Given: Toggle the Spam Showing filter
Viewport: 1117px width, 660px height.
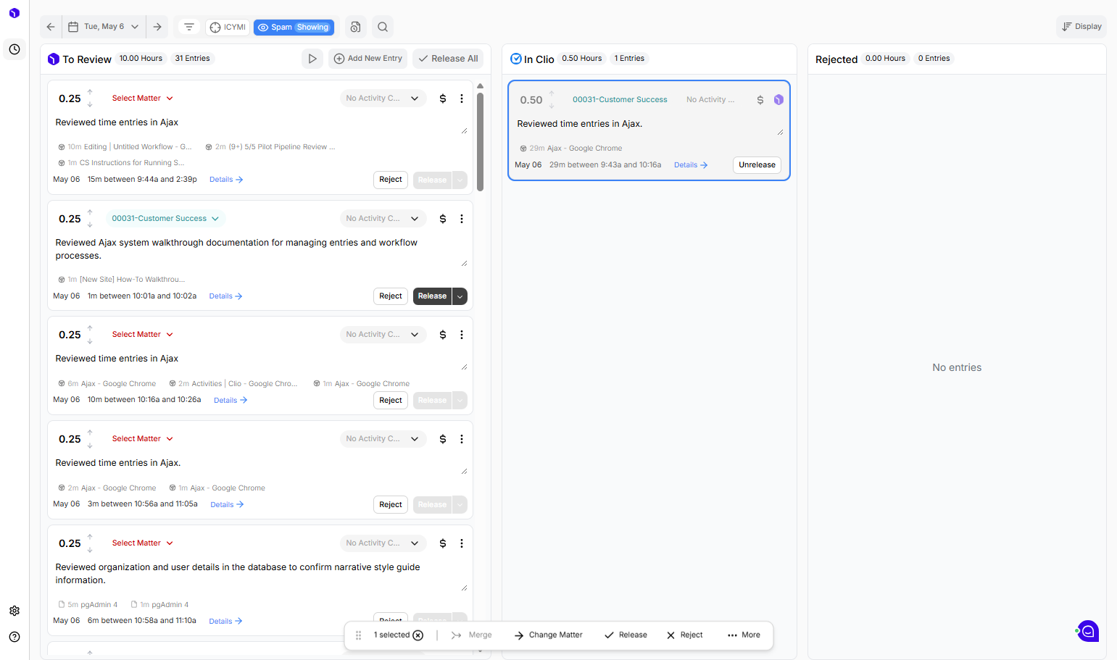Looking at the screenshot, I should [294, 28].
